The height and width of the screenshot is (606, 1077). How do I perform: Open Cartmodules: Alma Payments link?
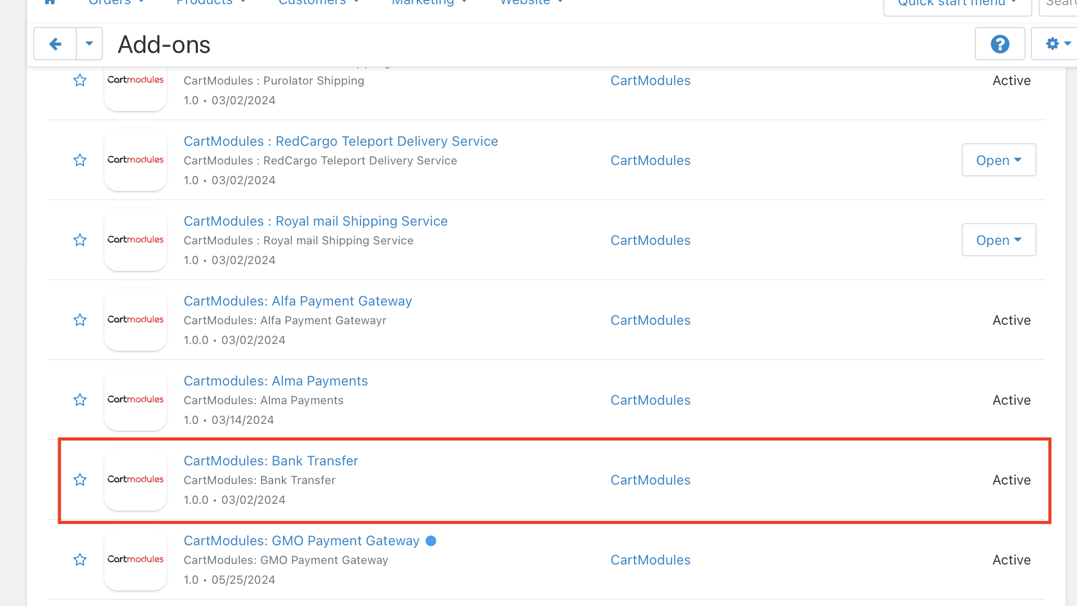[x=276, y=381]
